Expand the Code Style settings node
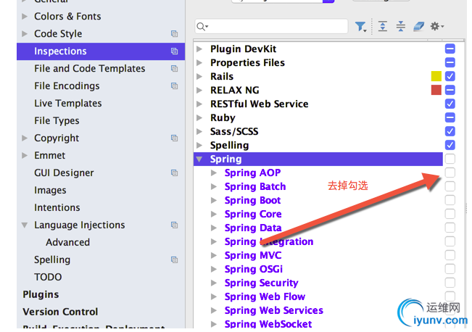The image size is (472, 332). [x=25, y=34]
